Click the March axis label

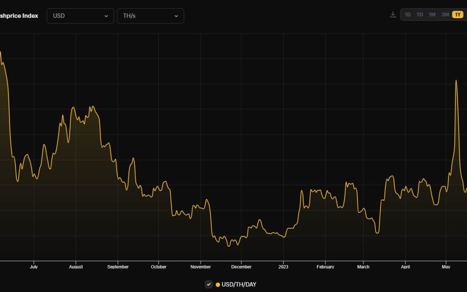pos(363,266)
